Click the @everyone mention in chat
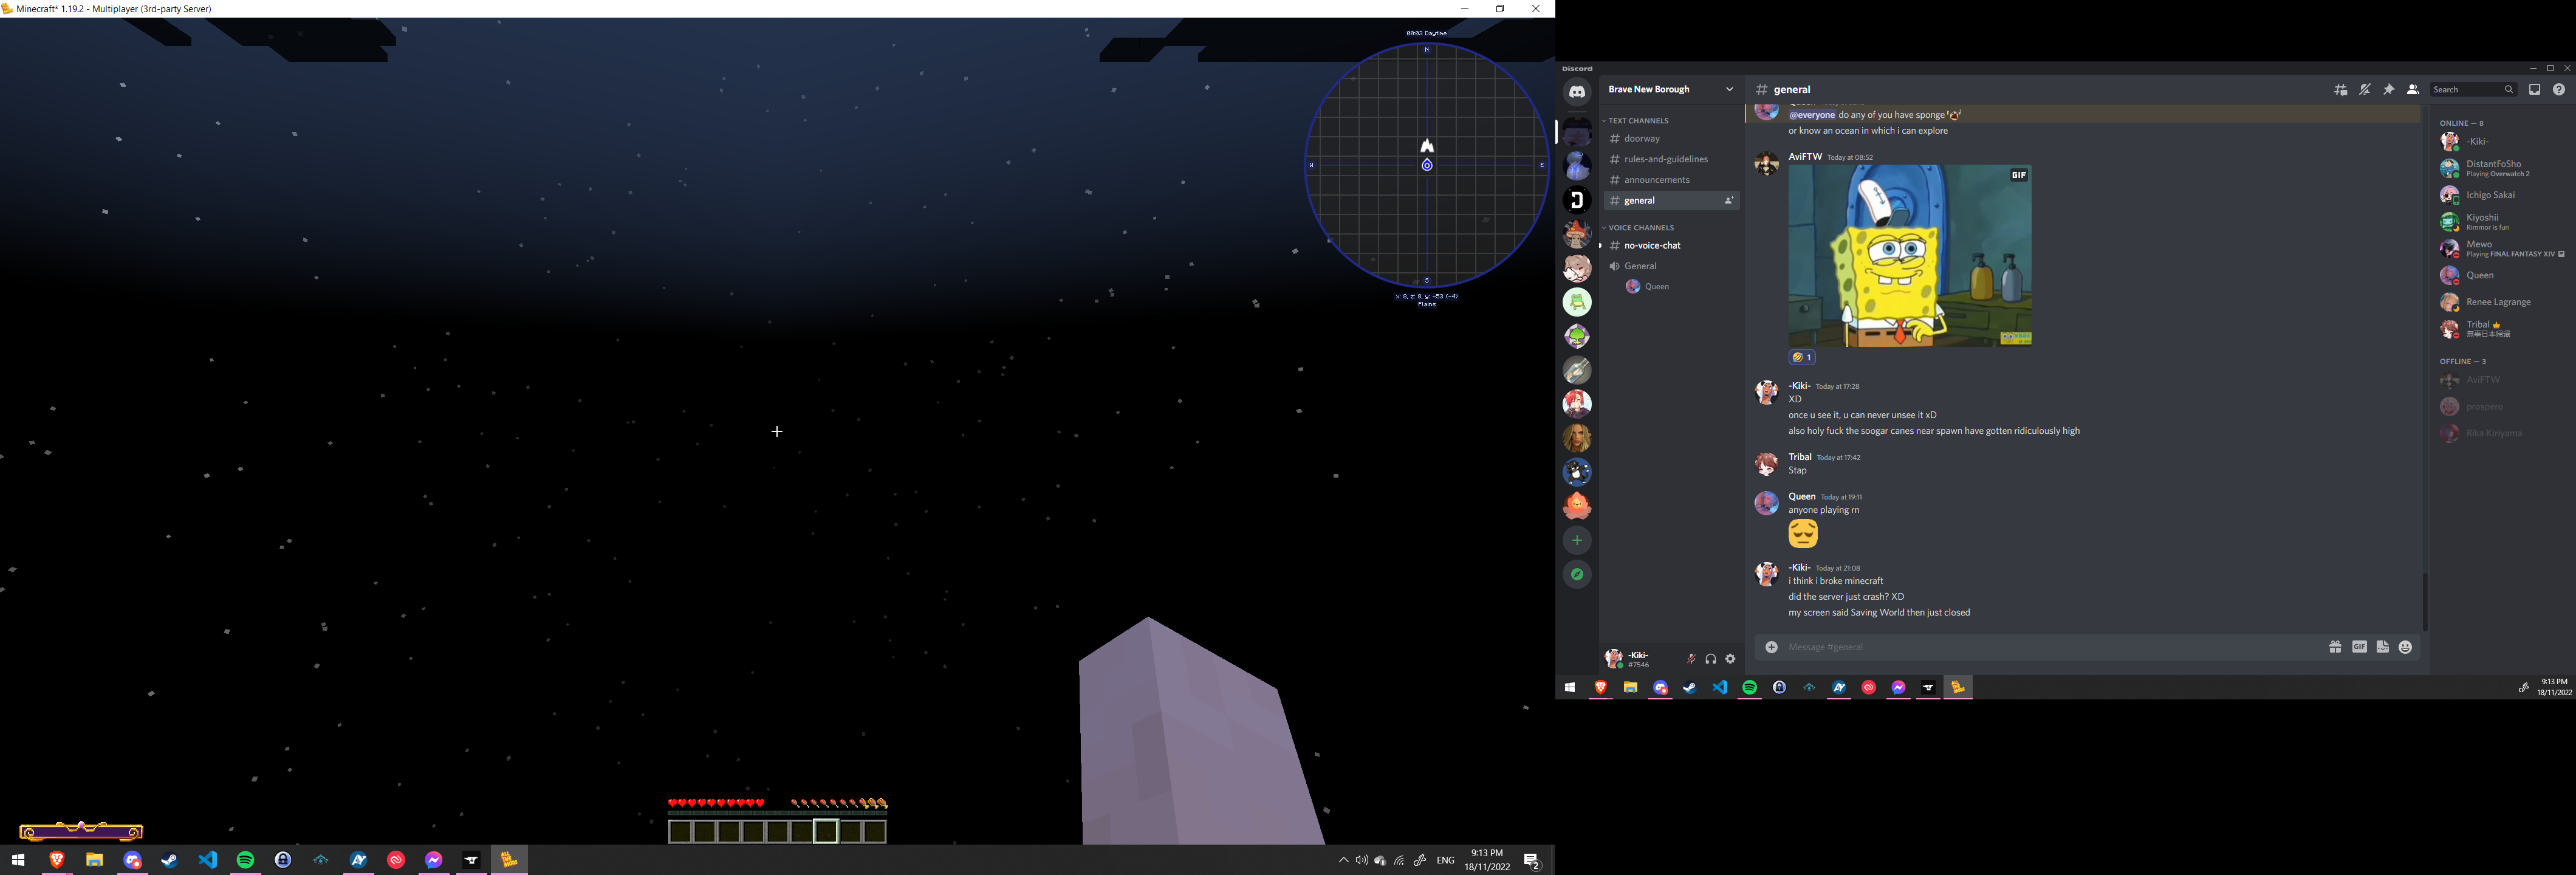Screen dimensions: 2576x875 pos(1812,115)
